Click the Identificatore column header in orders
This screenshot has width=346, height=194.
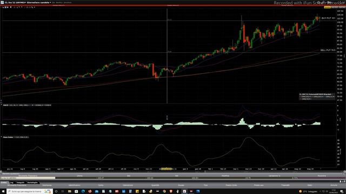click(75, 185)
